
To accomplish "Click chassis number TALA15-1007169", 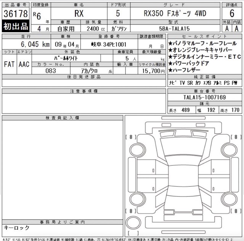I will [x=204, y=97].
